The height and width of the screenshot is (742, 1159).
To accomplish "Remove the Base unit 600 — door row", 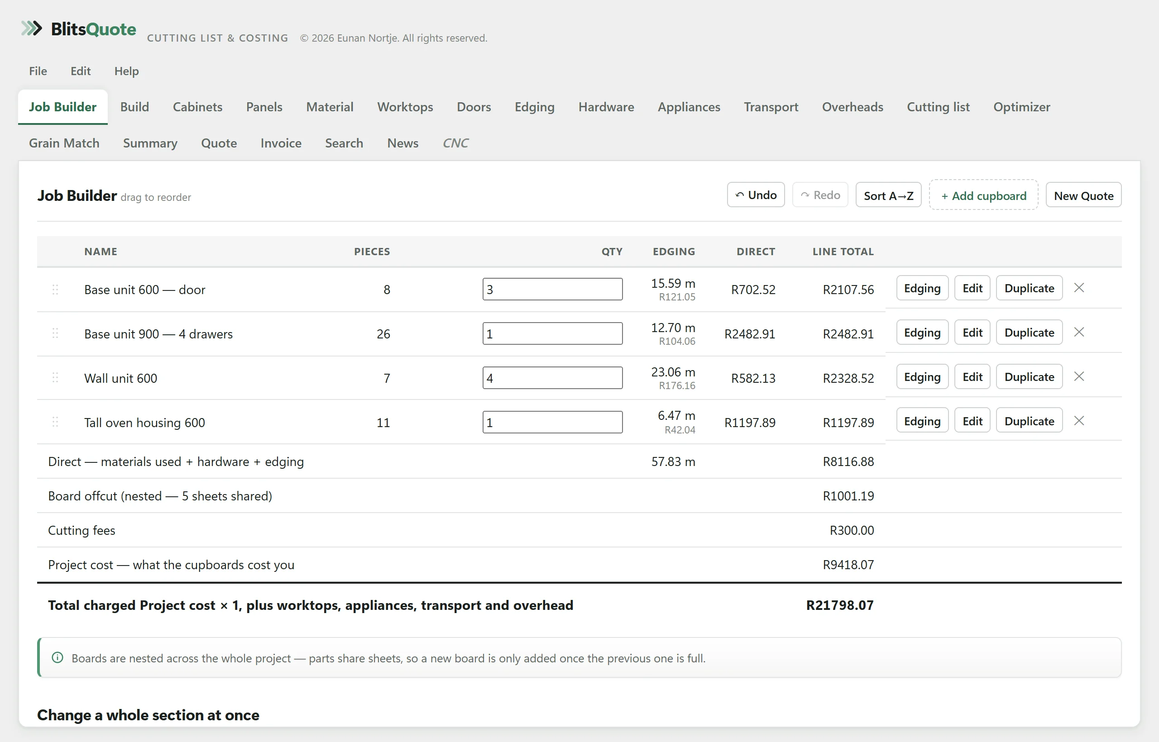I will (1079, 288).
